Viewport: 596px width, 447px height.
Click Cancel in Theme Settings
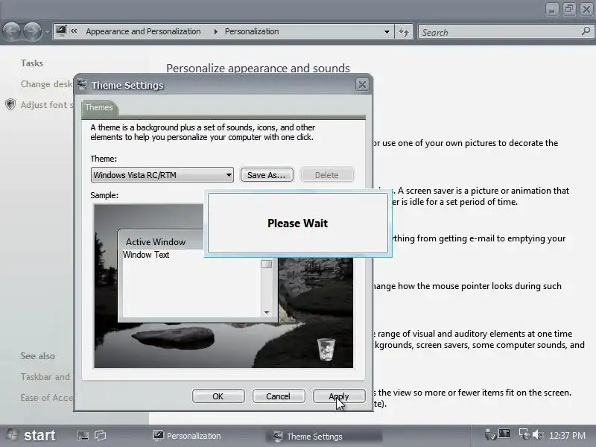[278, 396]
